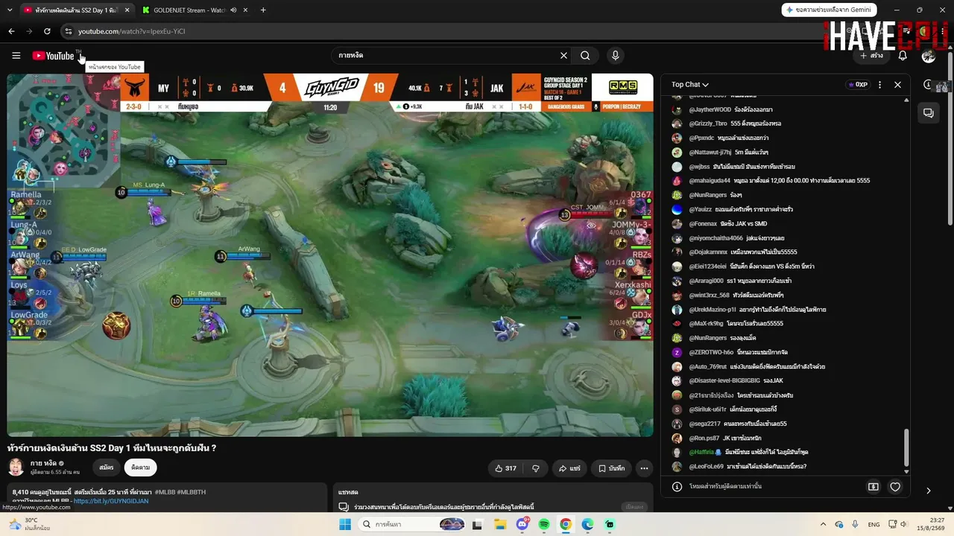
Task: Go back using the browser back arrow
Action: (x=11, y=31)
